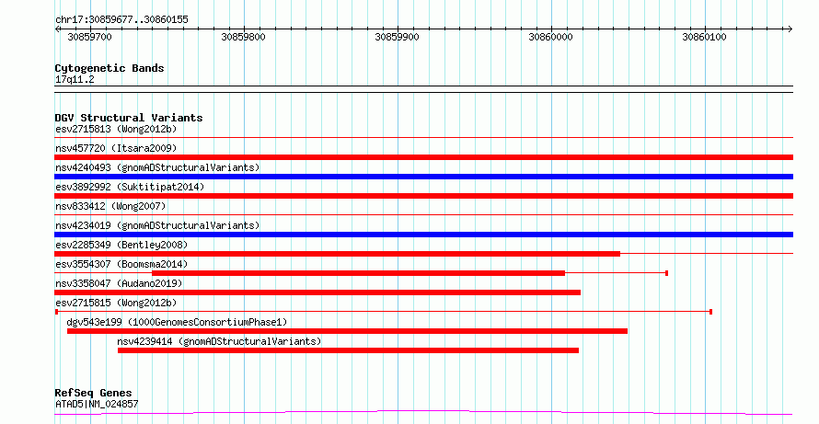Click the thin red line under nsv833412
The height and width of the screenshot is (424, 819).
[x=423, y=215]
